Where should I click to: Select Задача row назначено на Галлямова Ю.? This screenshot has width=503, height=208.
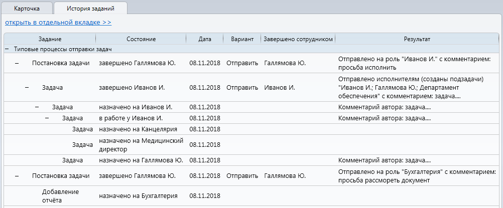click(x=72, y=160)
